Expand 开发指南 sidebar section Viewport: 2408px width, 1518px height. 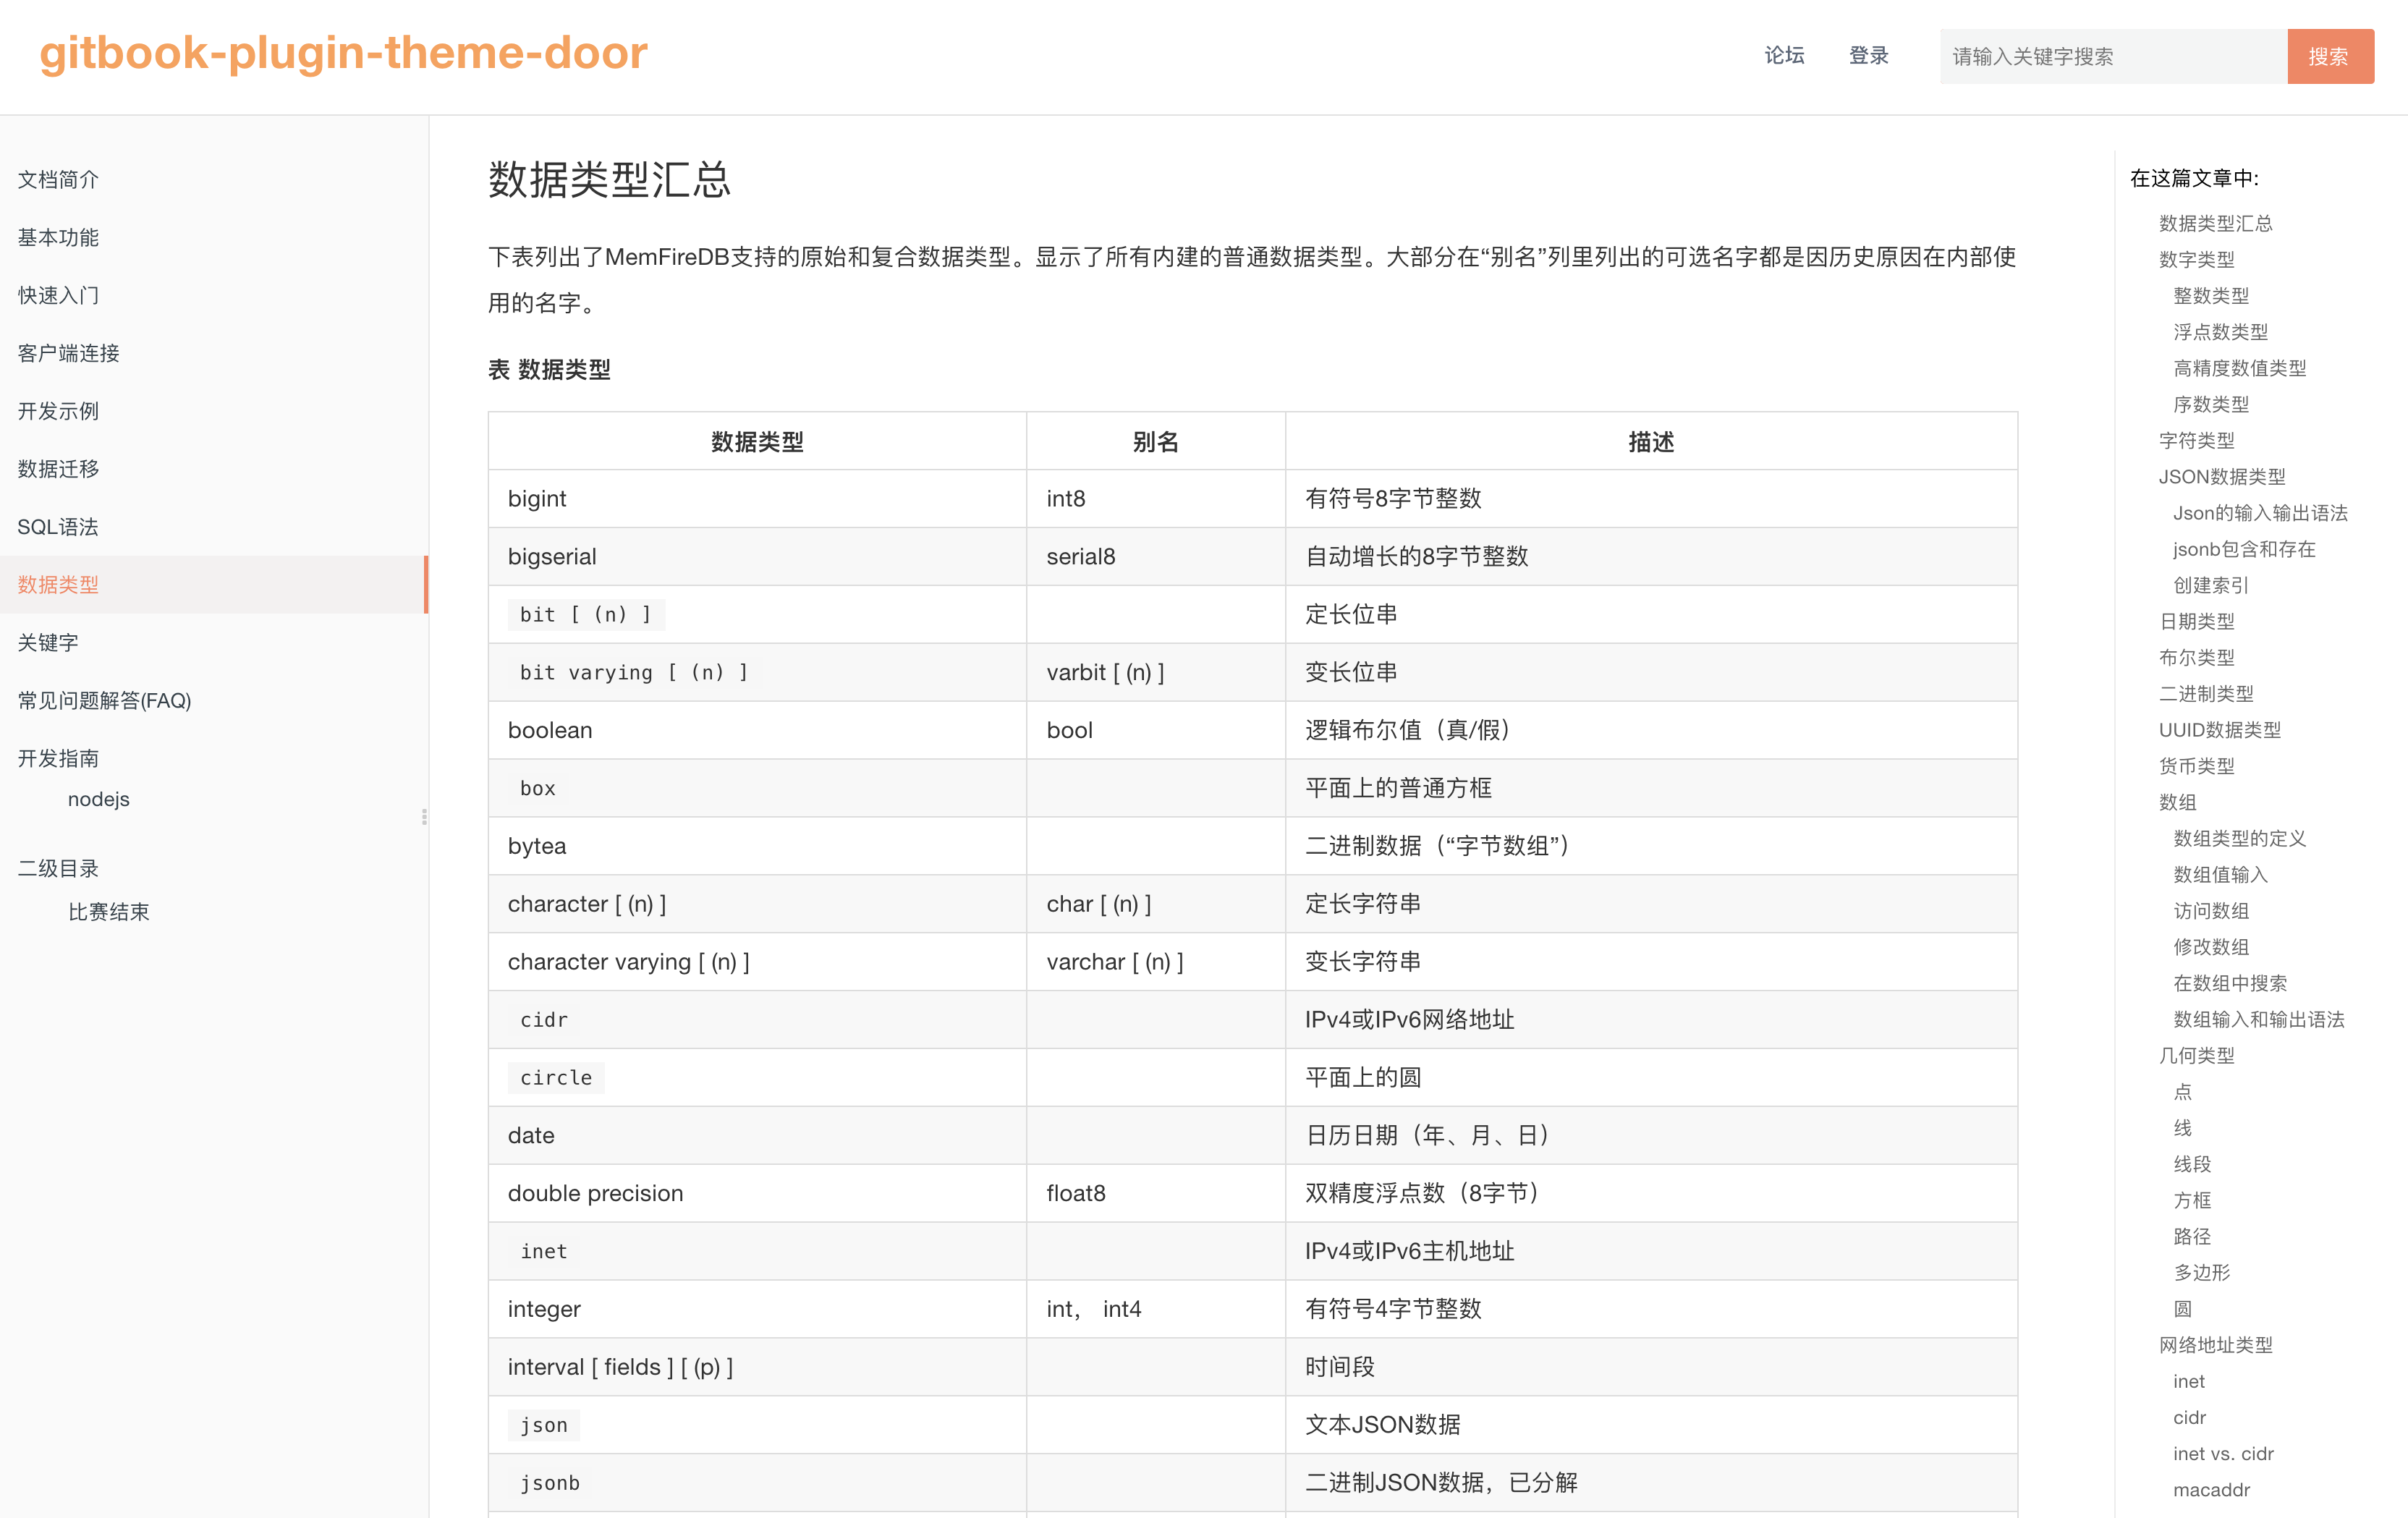(x=58, y=758)
